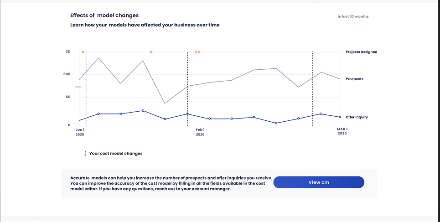Open the 'In last 03 months' time range
The image size is (440, 222).
point(353,16)
